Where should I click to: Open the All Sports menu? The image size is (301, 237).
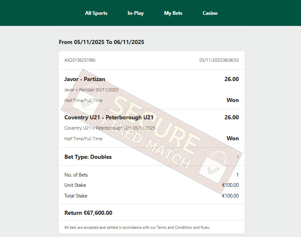coord(96,13)
